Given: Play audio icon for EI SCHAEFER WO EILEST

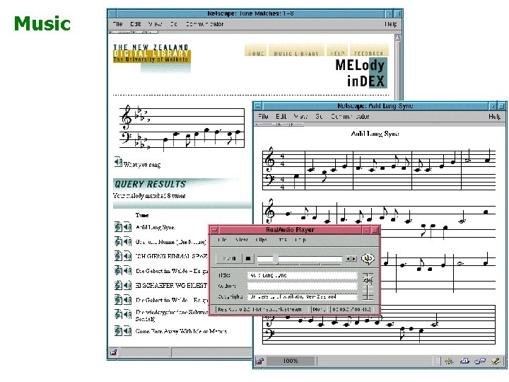Looking at the screenshot, I should (127, 285).
